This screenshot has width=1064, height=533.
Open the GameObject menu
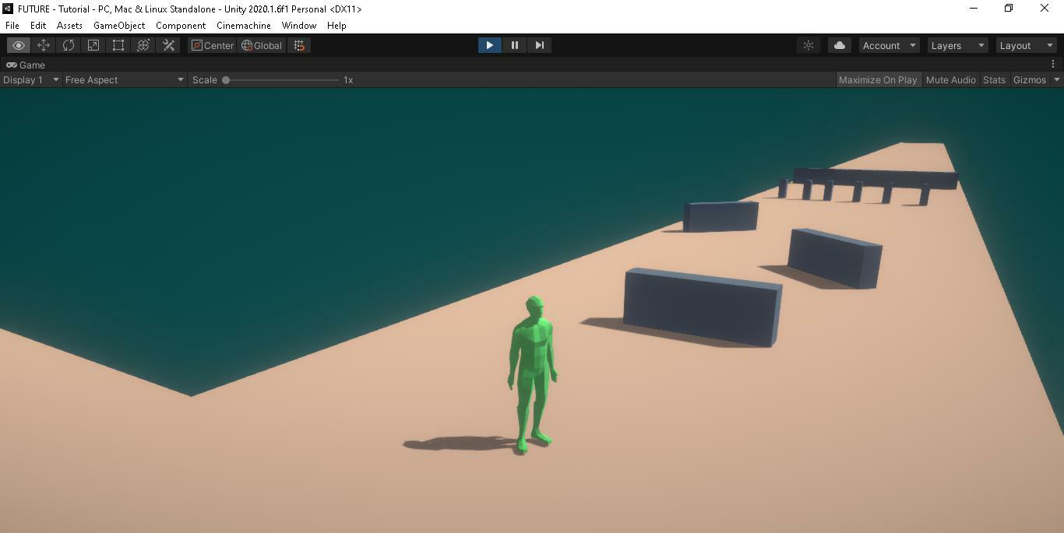pyautogui.click(x=119, y=25)
